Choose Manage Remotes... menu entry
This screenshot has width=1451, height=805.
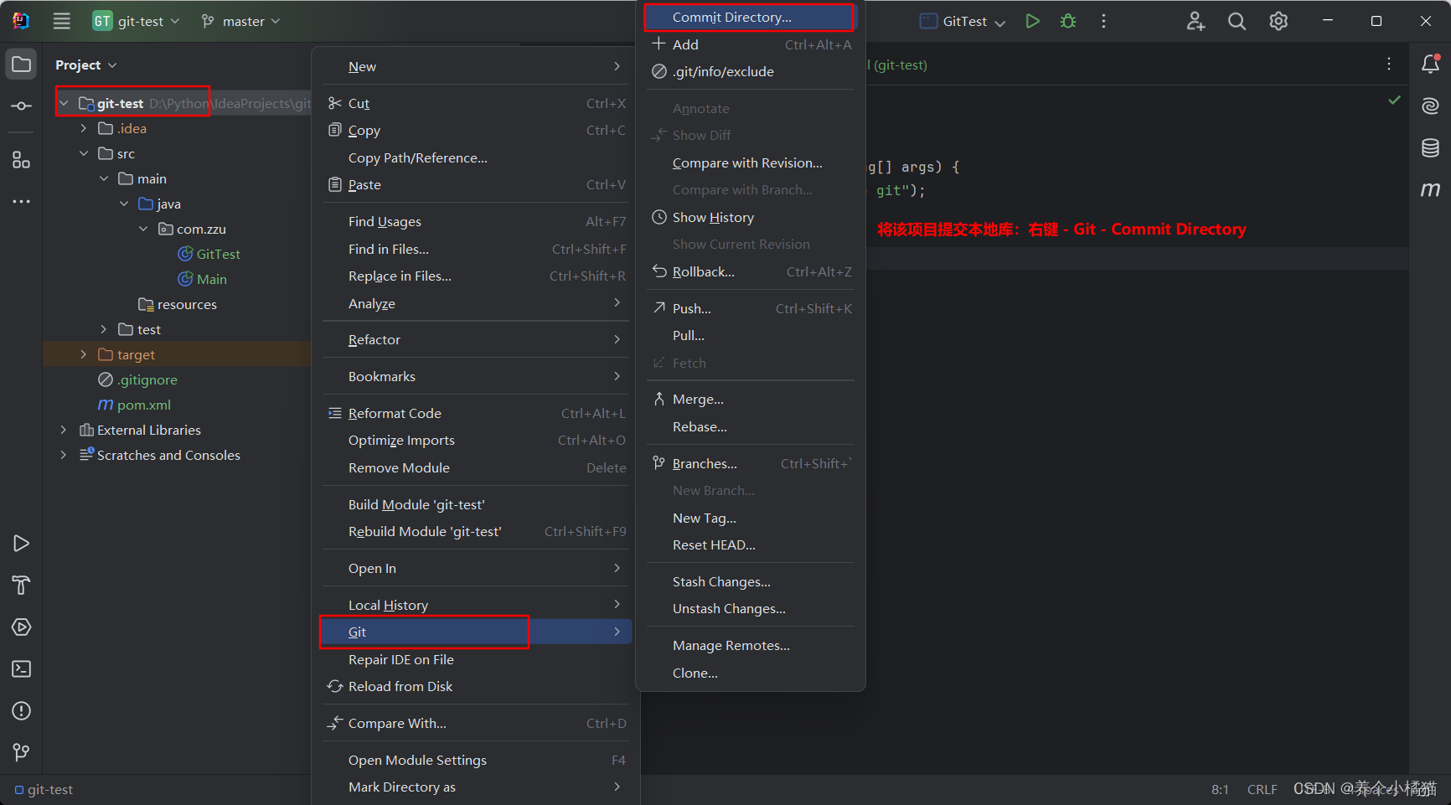click(750, 645)
